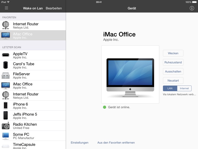
Task: Tap the Gerät ist online status text
Action: [x=119, y=107]
